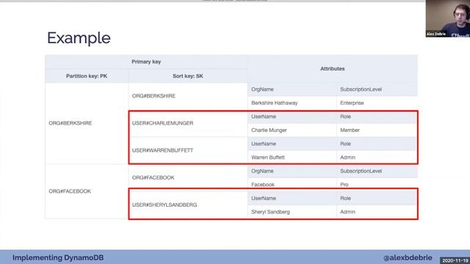Click the 'Pro' subscription level value
Image resolution: width=470 pixels, height=264 pixels.
[344, 185]
